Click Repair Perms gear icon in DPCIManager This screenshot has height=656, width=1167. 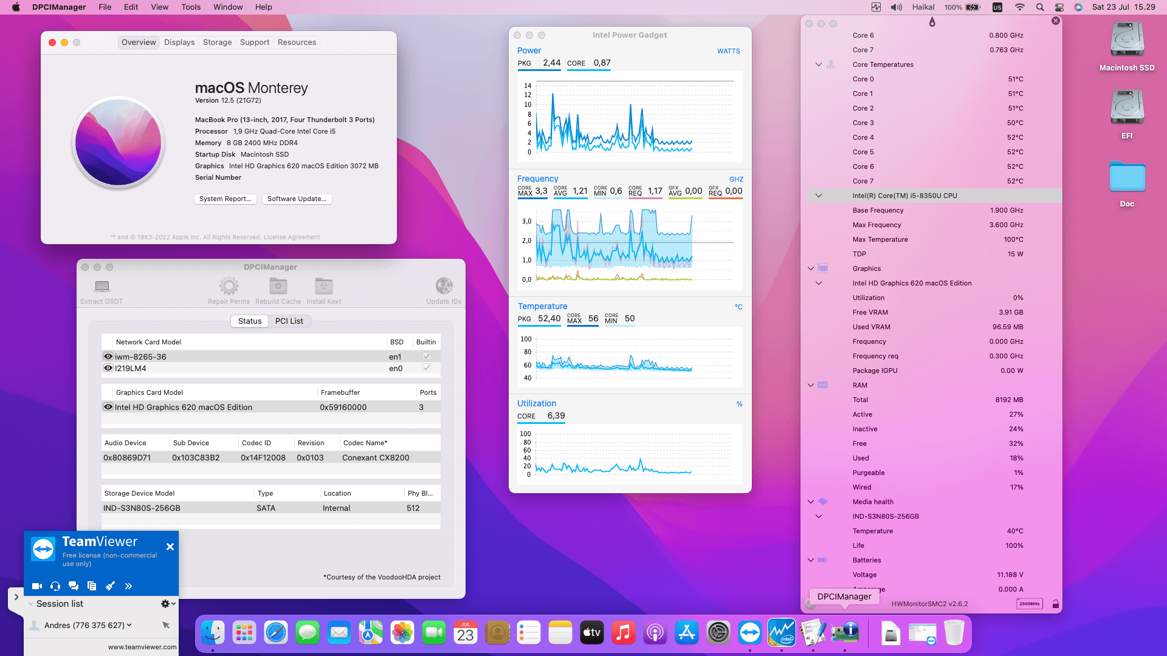pyautogui.click(x=229, y=285)
